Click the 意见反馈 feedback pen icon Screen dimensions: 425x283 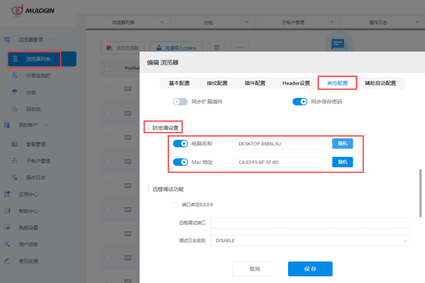pos(7,261)
